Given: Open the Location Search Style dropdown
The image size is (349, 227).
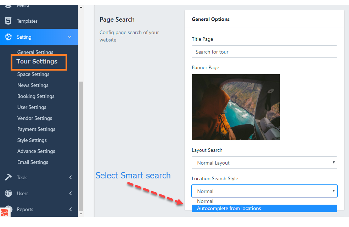Looking at the screenshot, I should (264, 191).
